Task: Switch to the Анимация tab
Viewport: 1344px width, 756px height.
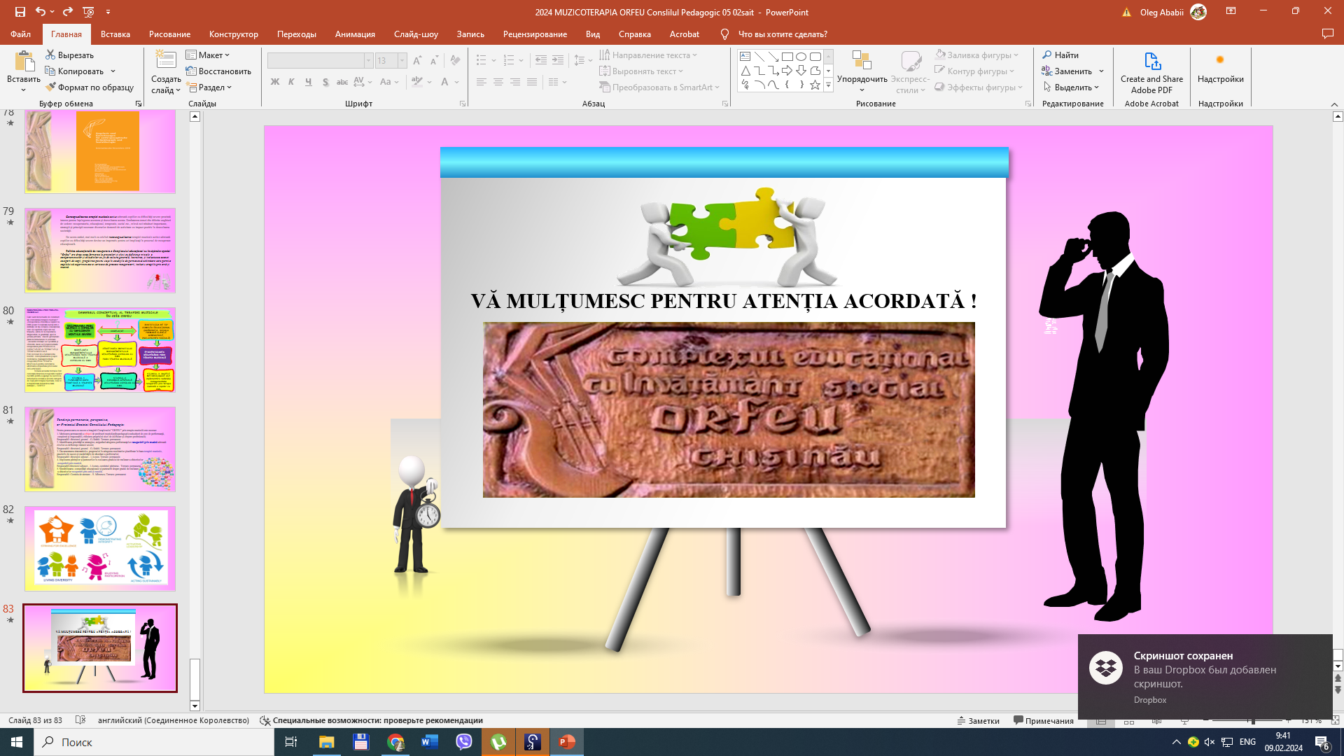Action: [x=355, y=34]
